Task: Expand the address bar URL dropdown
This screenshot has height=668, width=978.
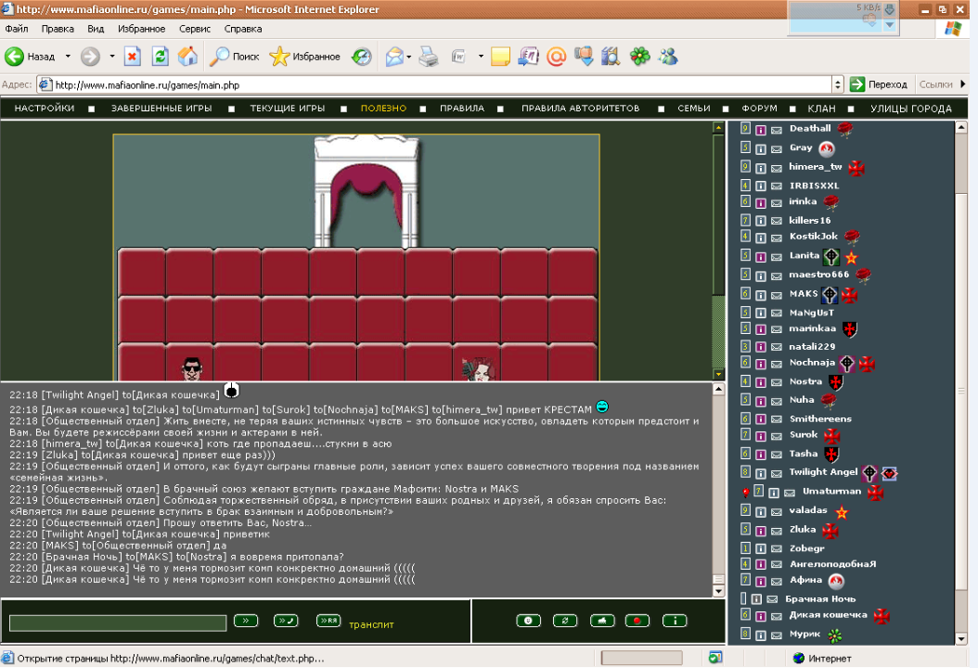Action: (838, 84)
